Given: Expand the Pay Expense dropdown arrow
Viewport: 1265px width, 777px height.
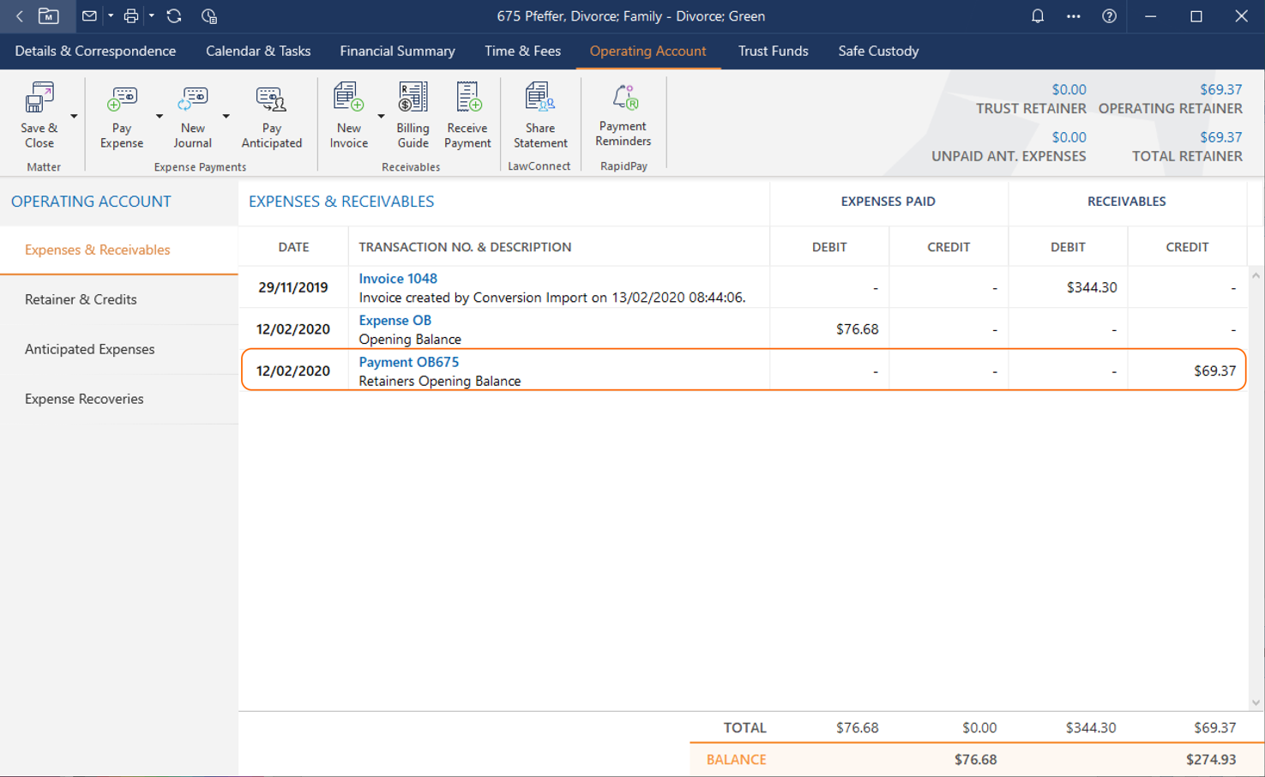Looking at the screenshot, I should tap(160, 117).
